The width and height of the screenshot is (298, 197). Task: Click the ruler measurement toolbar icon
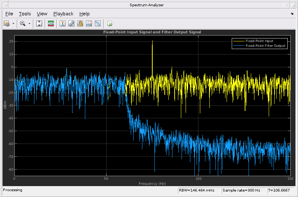[71, 23]
